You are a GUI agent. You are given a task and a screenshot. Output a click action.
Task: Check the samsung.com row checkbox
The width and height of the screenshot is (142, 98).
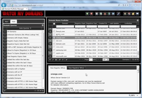point(54,50)
